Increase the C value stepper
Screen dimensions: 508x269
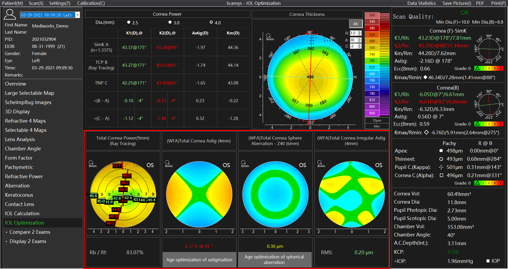point(359,45)
